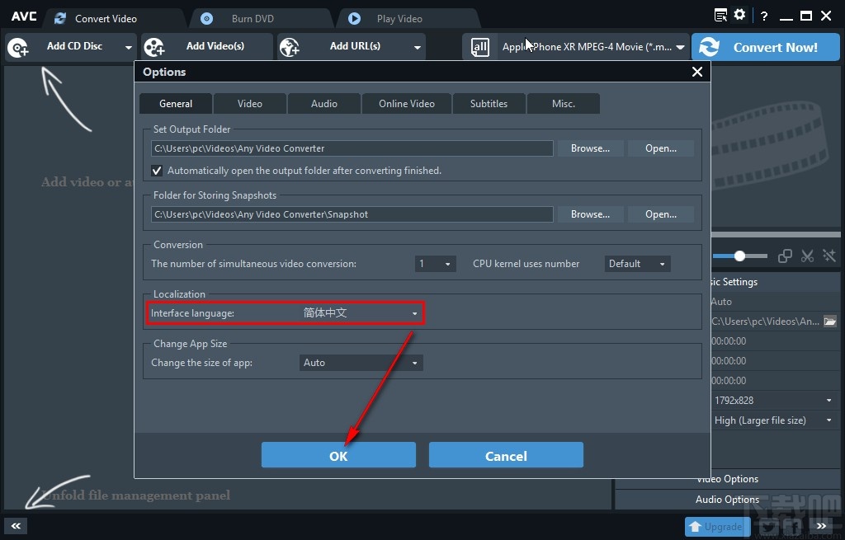Open simultaneous video conversion number dropdown
845x540 pixels.
coord(435,264)
